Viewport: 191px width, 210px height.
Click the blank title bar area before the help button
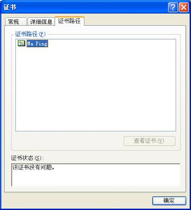click(x=91, y=7)
